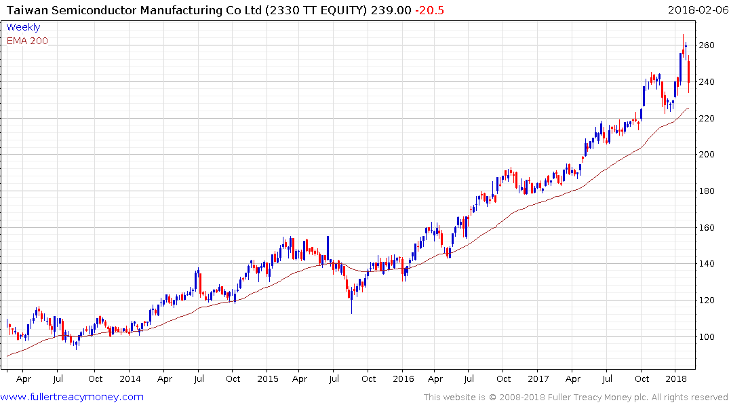Screen dimensions: 729x407
Task: Click the last price value 239.00
Action: click(x=391, y=10)
